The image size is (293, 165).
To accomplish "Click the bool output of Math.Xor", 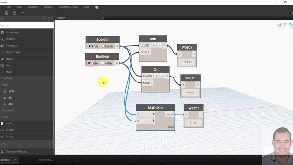I will (170, 114).
